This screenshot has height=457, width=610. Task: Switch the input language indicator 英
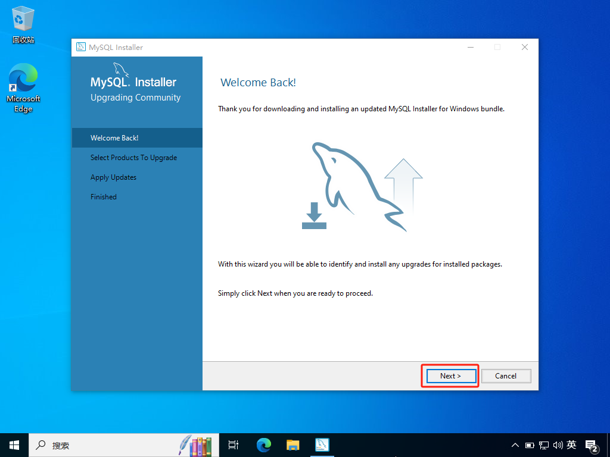[571, 445]
